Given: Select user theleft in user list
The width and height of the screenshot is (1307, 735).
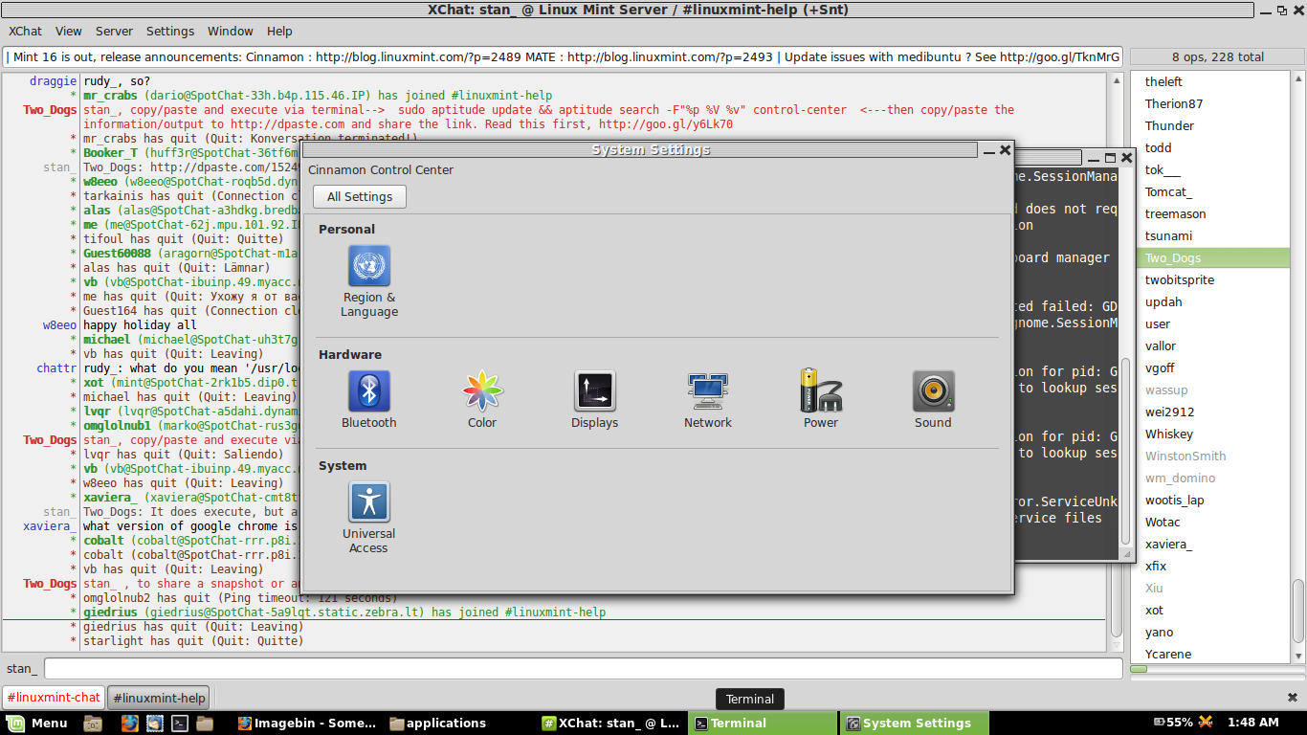Looking at the screenshot, I should [1163, 81].
